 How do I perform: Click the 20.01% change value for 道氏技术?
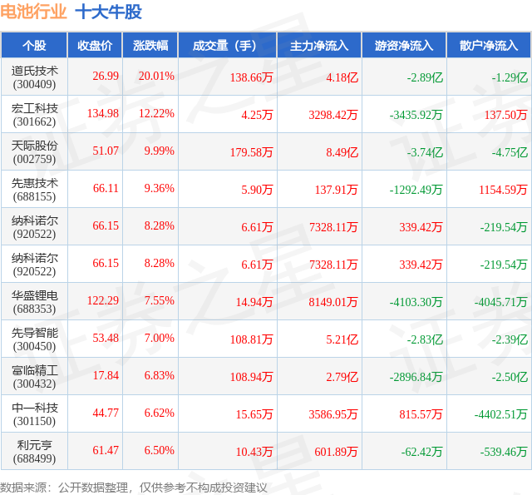pyautogui.click(x=156, y=76)
